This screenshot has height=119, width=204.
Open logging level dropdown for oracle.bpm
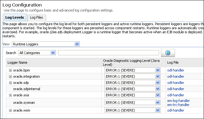pyautogui.click(x=133, y=70)
